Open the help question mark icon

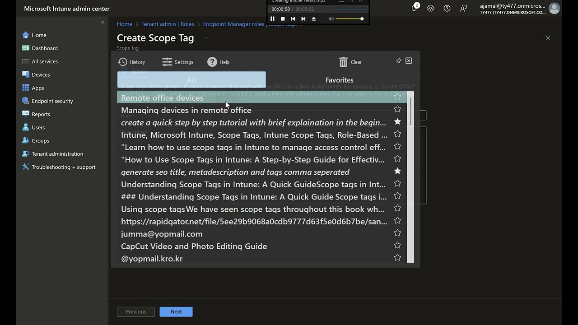pos(447,8)
